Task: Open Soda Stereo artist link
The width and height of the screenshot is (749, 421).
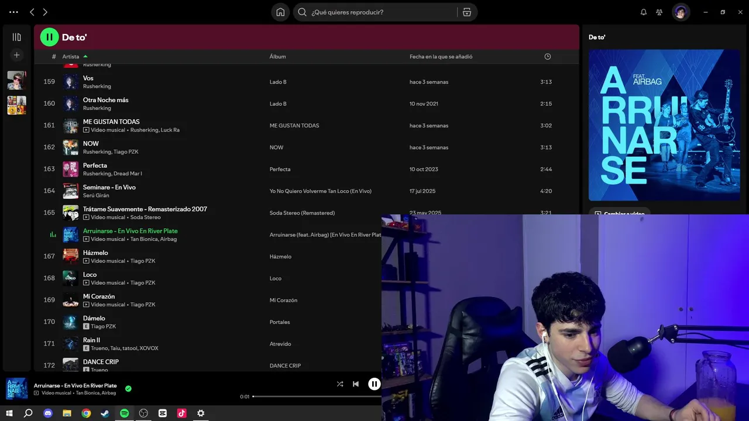Action: (146, 218)
